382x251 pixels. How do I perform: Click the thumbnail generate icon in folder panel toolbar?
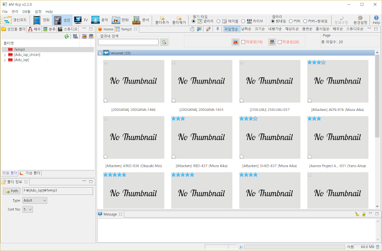pyautogui.click(x=84, y=36)
